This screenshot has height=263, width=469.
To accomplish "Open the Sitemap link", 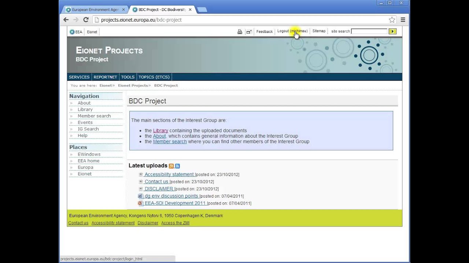I will (319, 31).
